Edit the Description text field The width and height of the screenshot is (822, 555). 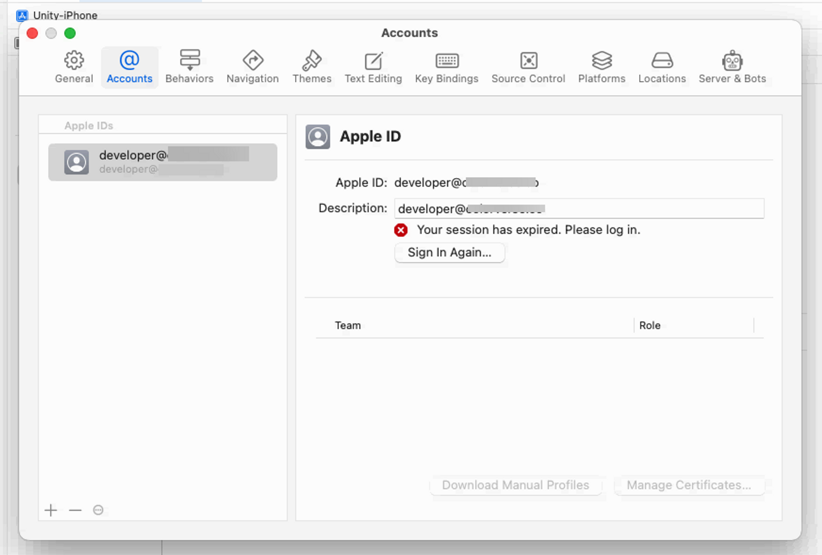[x=579, y=208]
